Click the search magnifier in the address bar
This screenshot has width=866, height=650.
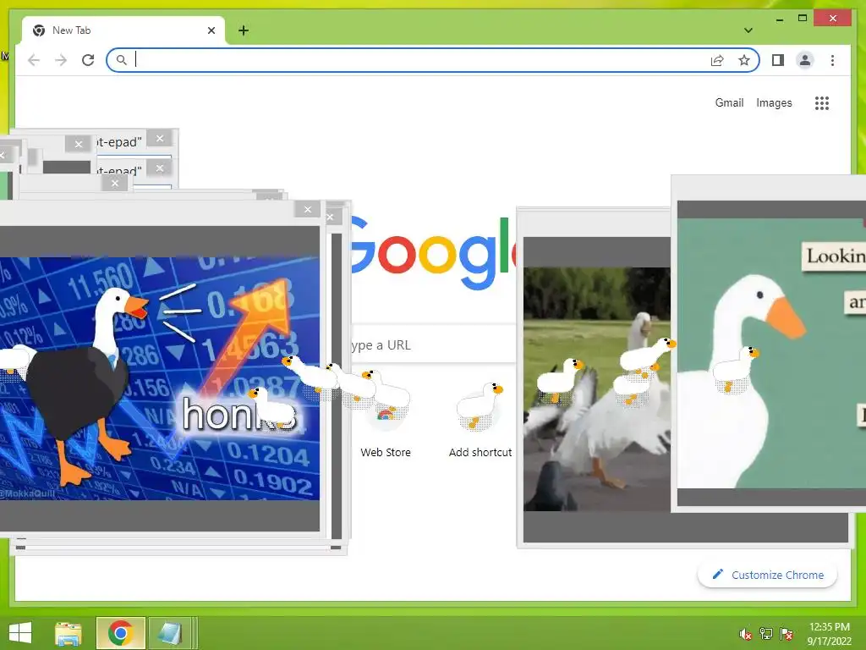pyautogui.click(x=122, y=60)
